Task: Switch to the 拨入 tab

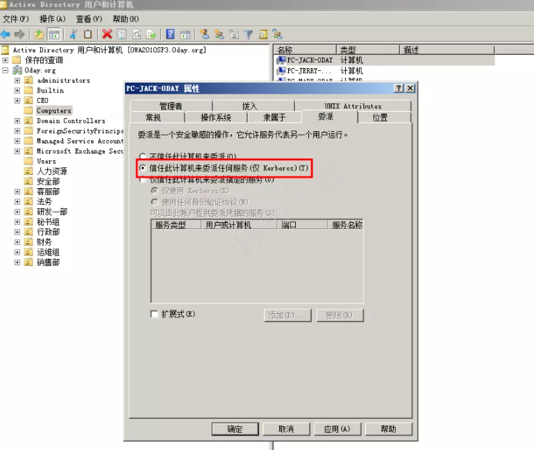Action: tap(253, 106)
